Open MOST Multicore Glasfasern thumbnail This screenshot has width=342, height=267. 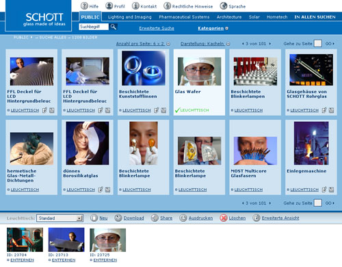(255, 151)
